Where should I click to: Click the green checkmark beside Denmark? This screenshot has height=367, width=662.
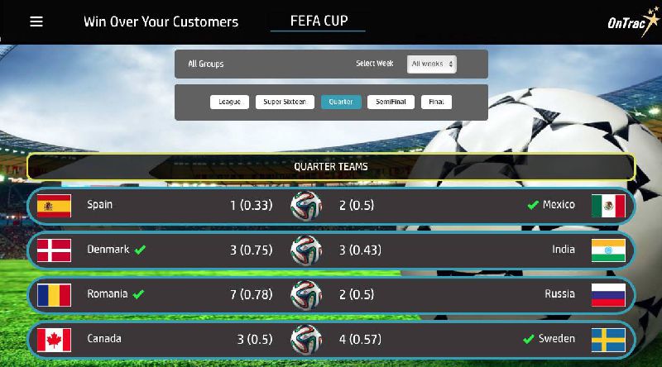140,250
